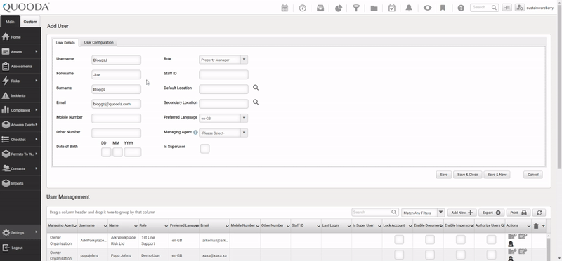
Task: Click the second edit action icon in the ArkWorkplace row
Action: click(x=523, y=236)
